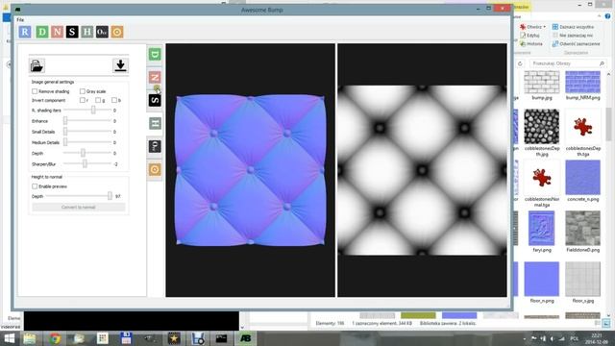Click the orange circle icon in top toolbar
The image size is (615, 346).
[117, 32]
